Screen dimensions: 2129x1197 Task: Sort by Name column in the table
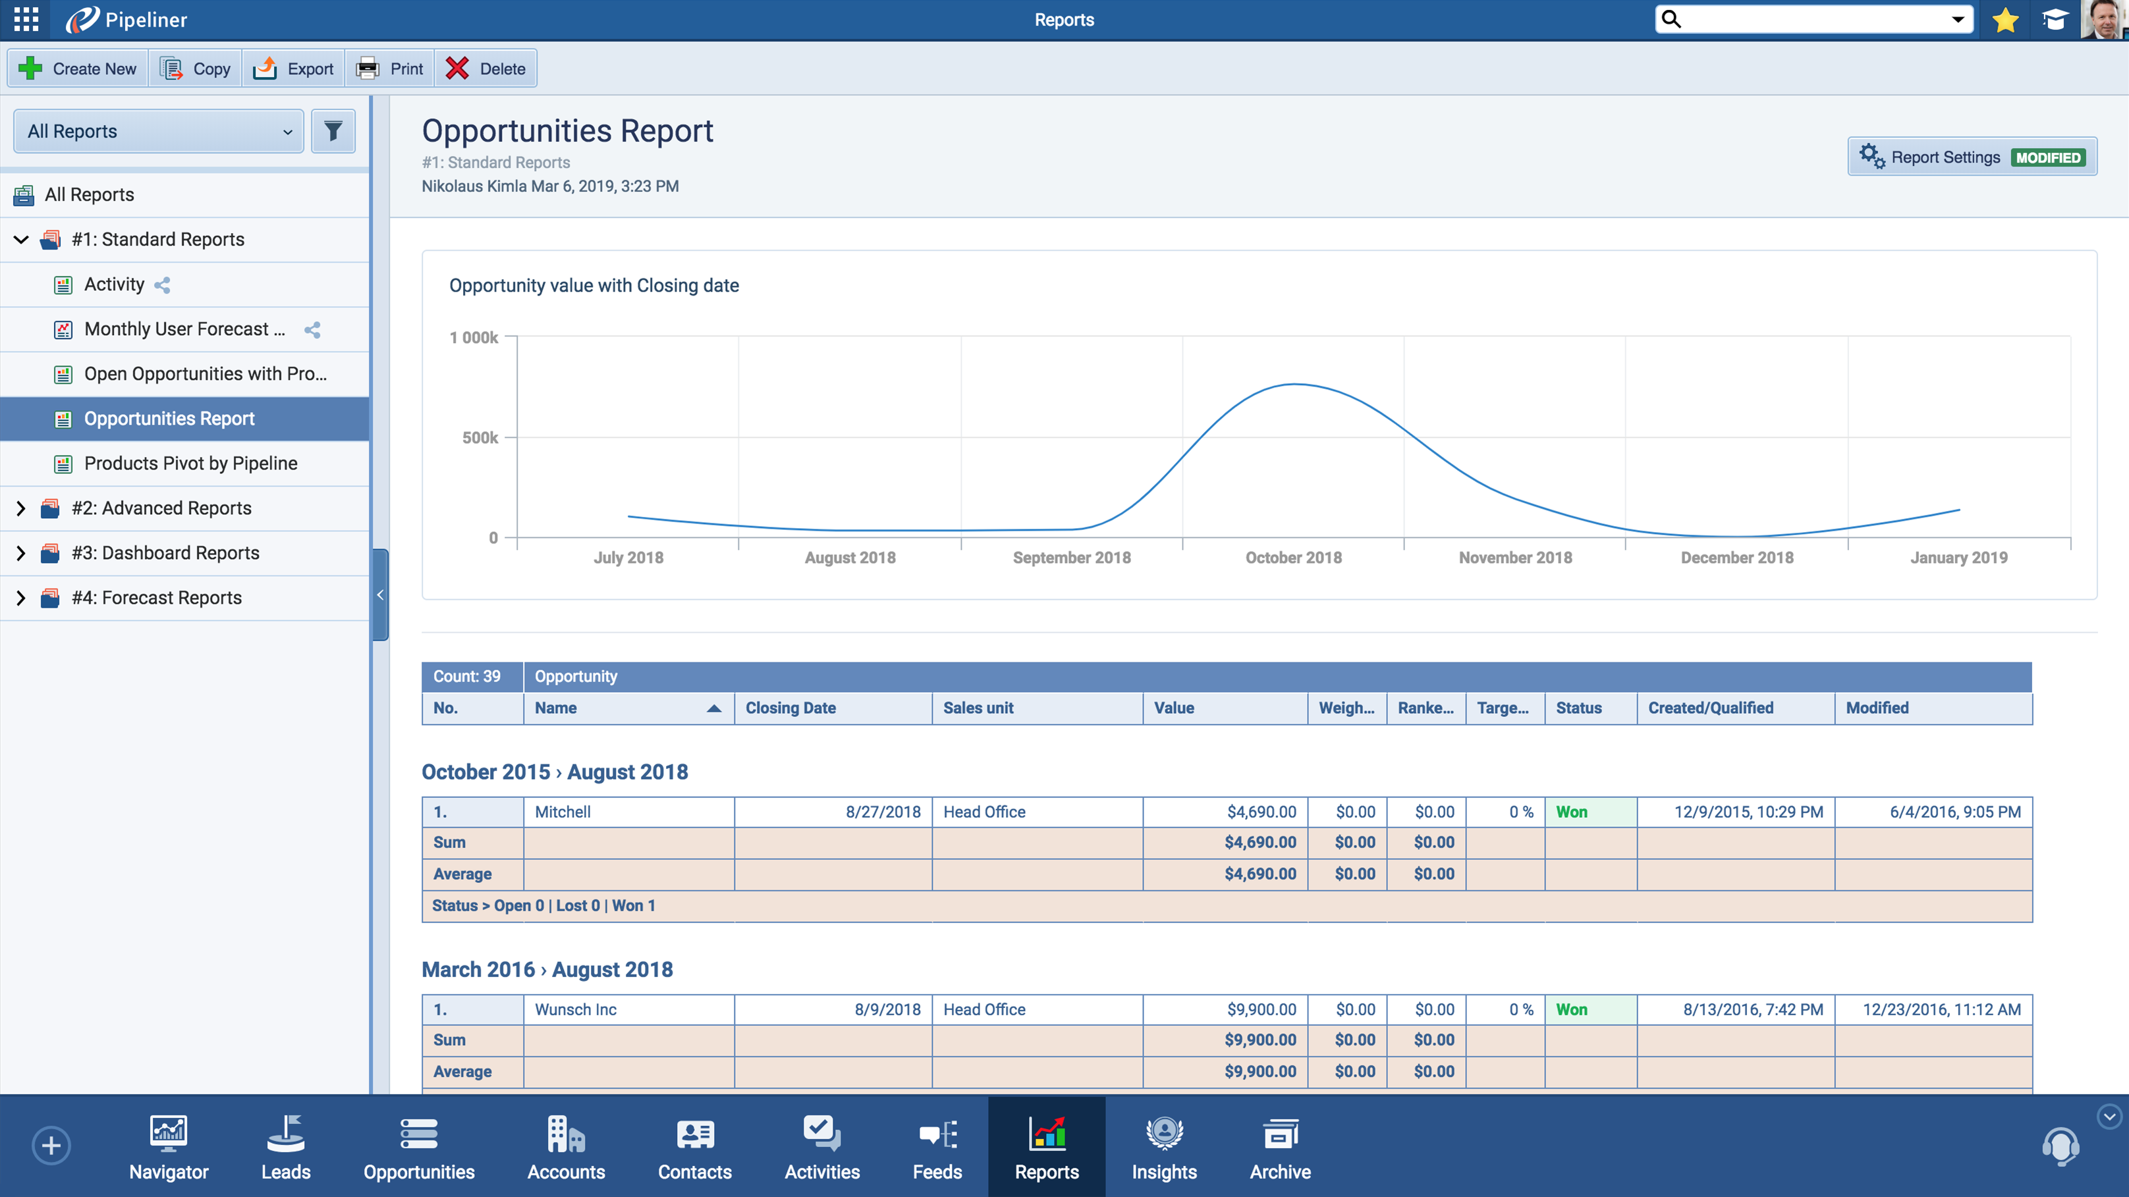click(555, 708)
